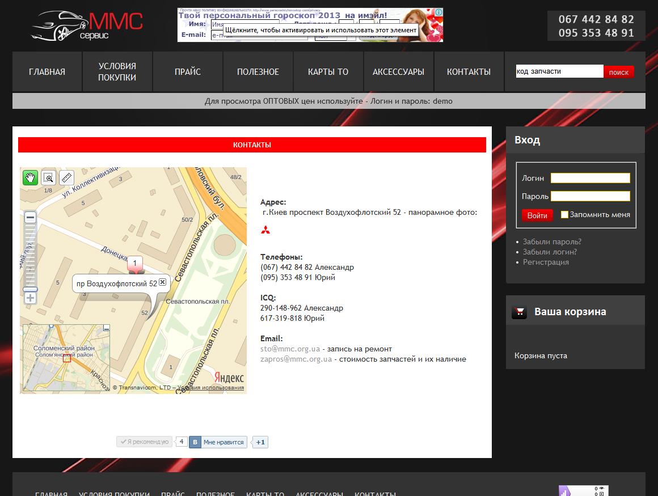
Task: Open the ПРАЙС menu item
Action: point(188,72)
